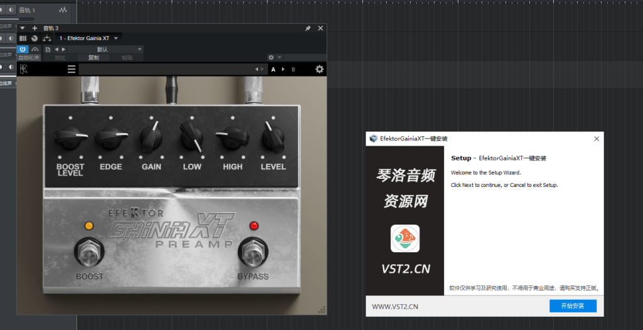Viewport: 643px width, 330px height.
Task: Open the 默认 preset dropdown
Action: (x=102, y=49)
